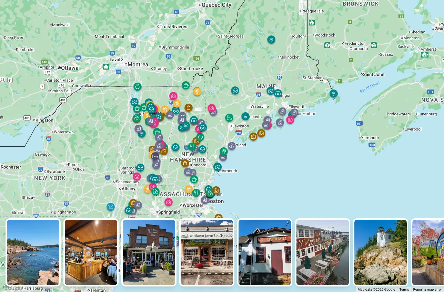View the waterfront deck photo thumbnail
This screenshot has width=444, height=292.
323,252
